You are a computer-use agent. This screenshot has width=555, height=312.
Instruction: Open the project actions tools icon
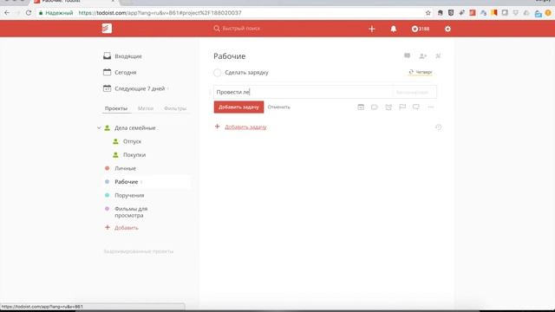click(x=438, y=55)
